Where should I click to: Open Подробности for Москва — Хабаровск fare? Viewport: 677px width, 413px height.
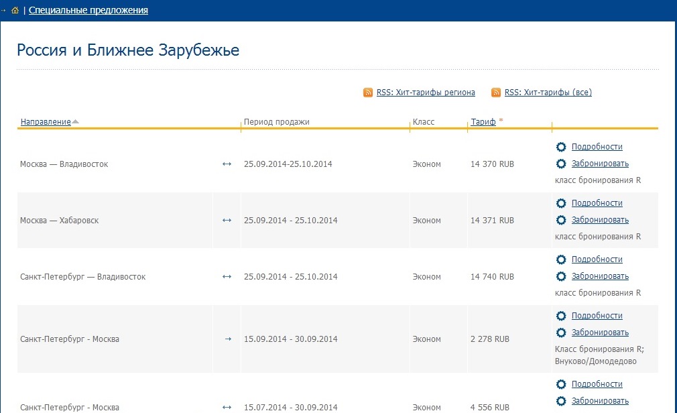coord(597,203)
